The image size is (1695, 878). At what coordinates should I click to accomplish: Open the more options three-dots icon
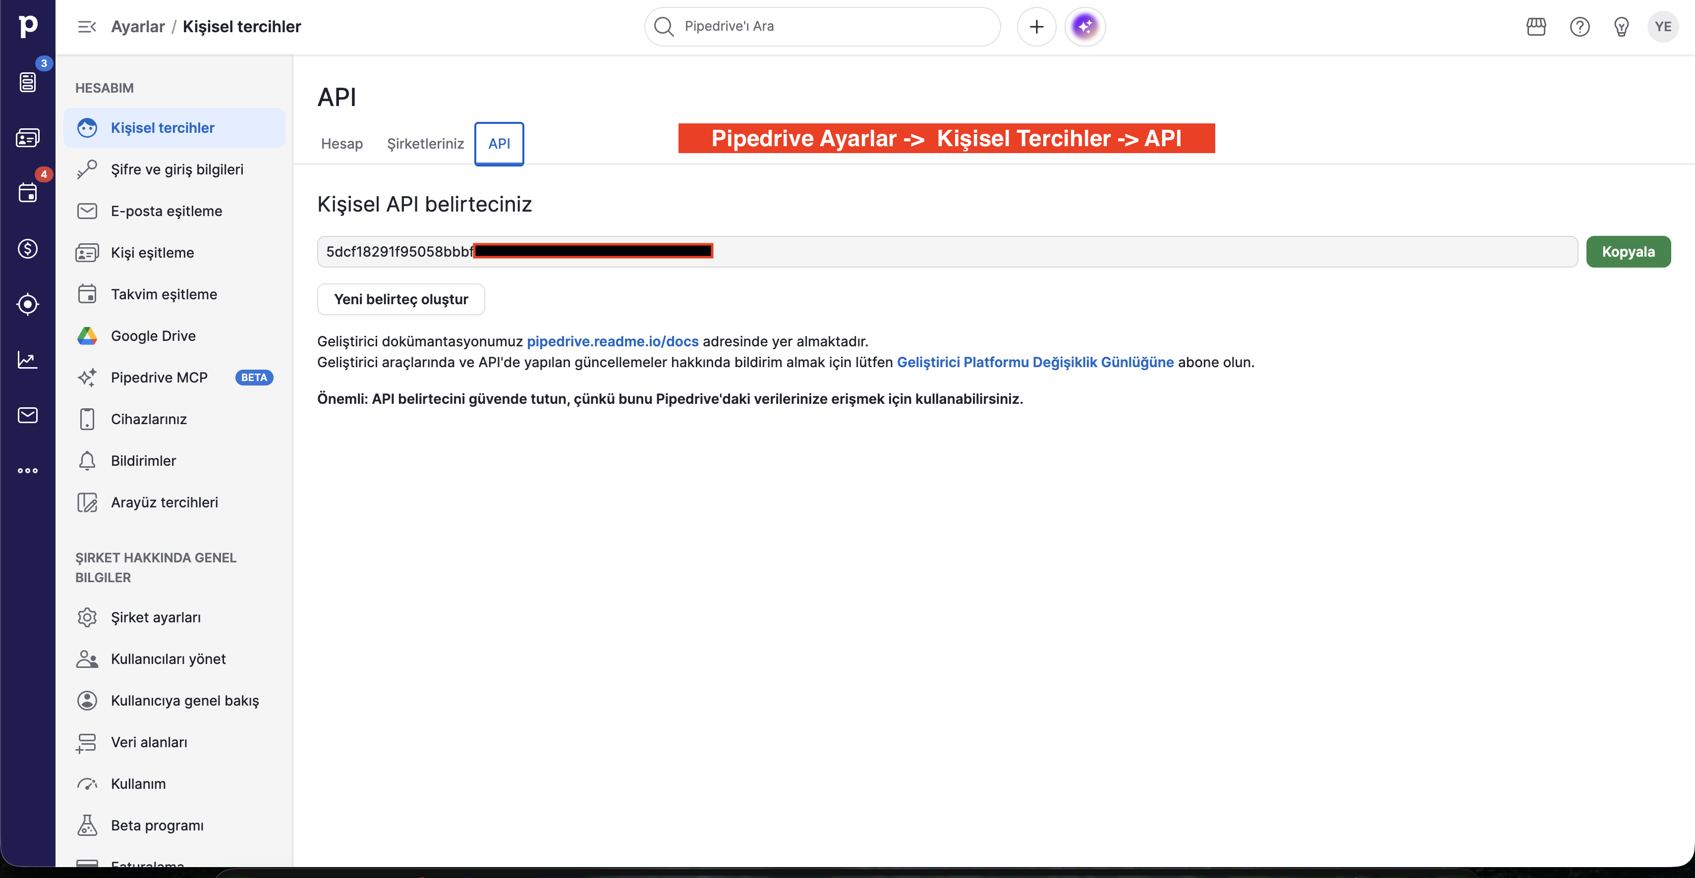tap(28, 471)
